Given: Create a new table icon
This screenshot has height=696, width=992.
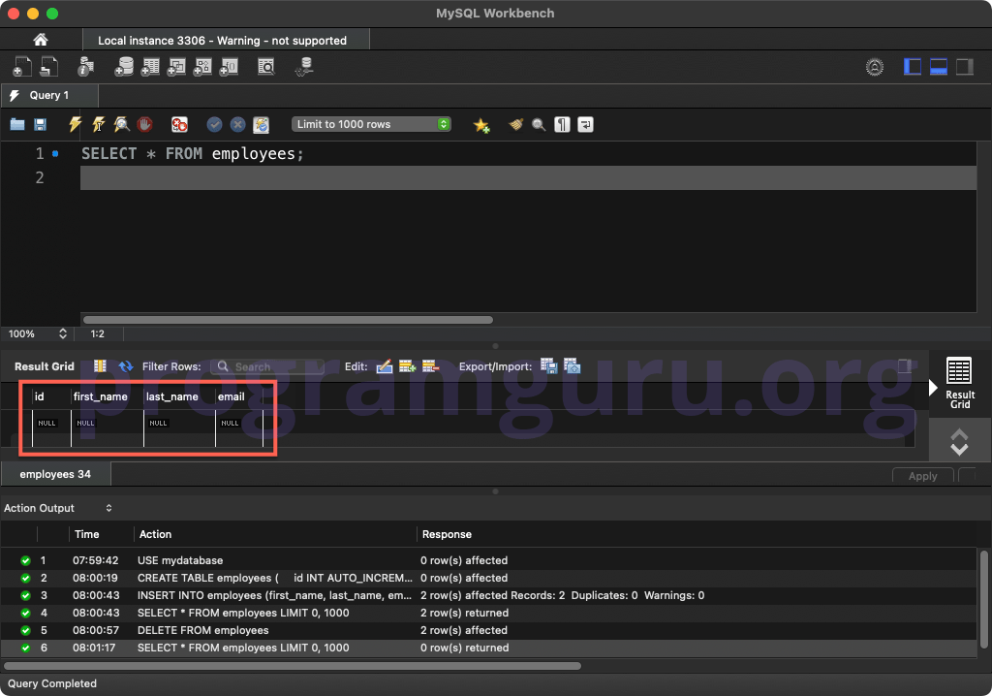Looking at the screenshot, I should [x=150, y=67].
